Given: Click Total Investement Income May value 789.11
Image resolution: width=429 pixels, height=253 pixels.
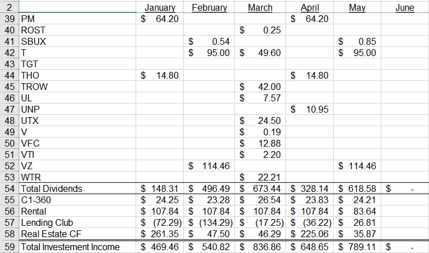Looking at the screenshot, I should (x=357, y=247).
